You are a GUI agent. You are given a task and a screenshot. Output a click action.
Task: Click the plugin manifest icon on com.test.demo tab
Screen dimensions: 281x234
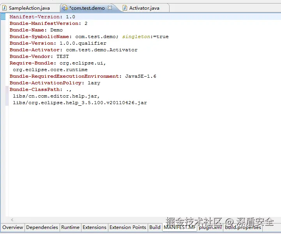coord(65,8)
